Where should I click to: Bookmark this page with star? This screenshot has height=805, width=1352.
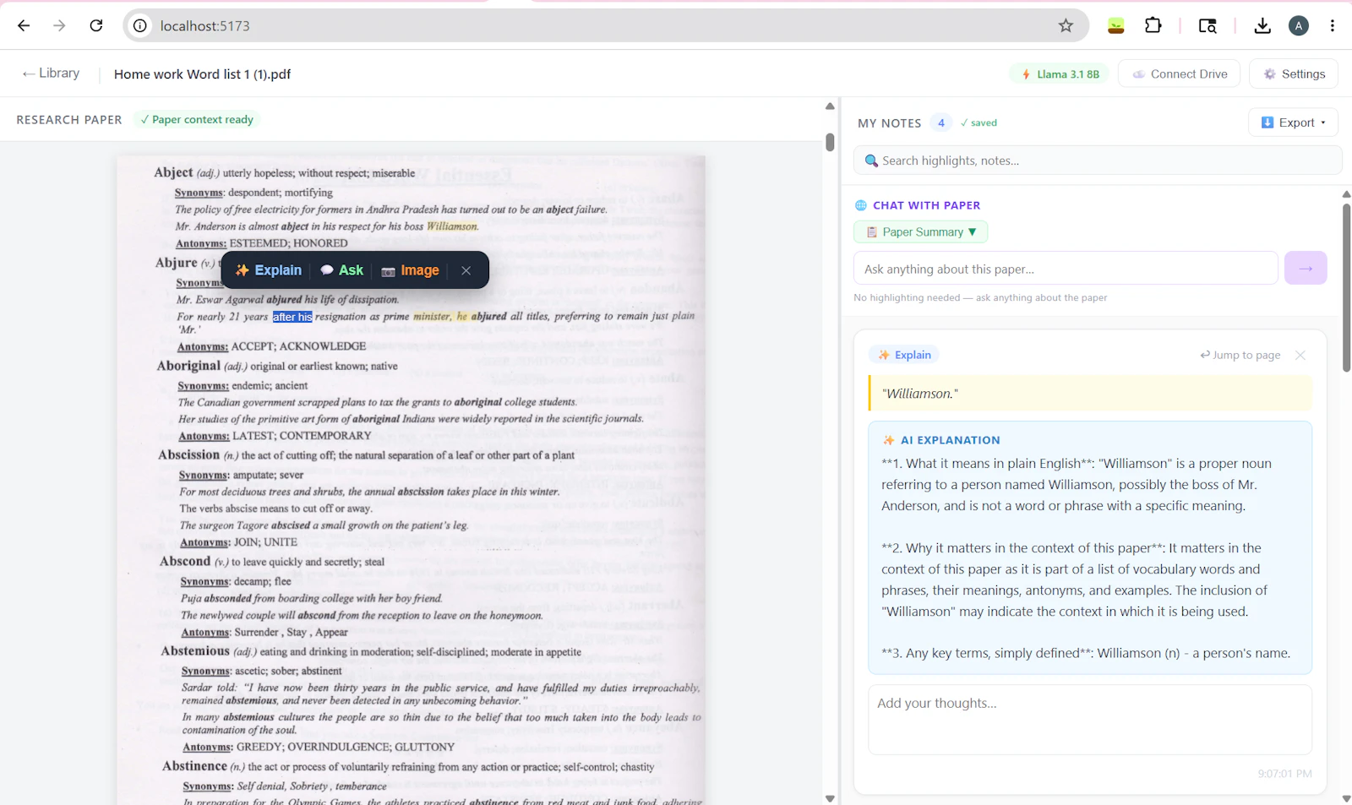click(x=1066, y=26)
